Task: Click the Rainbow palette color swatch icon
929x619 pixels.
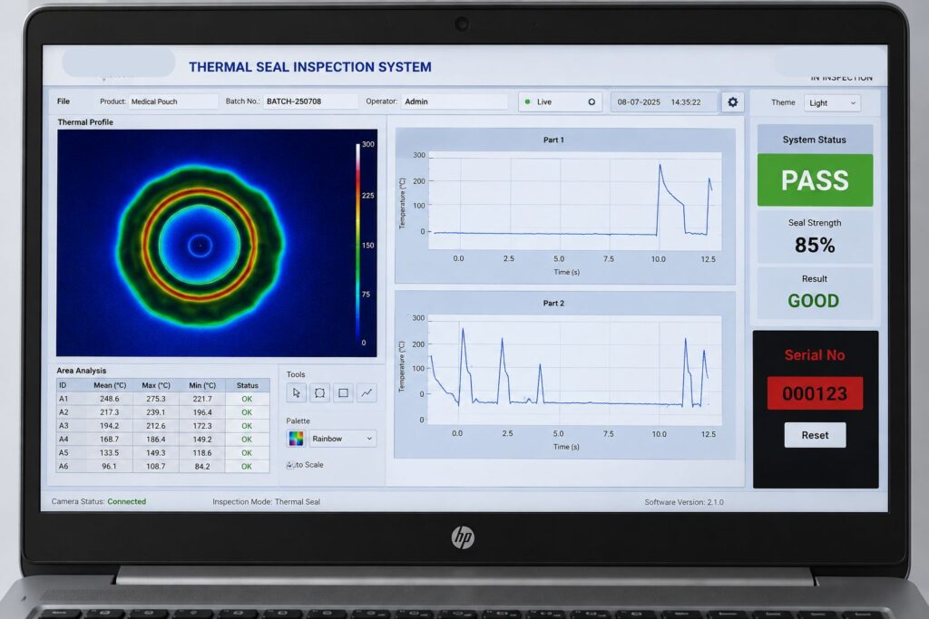Action: pos(297,439)
